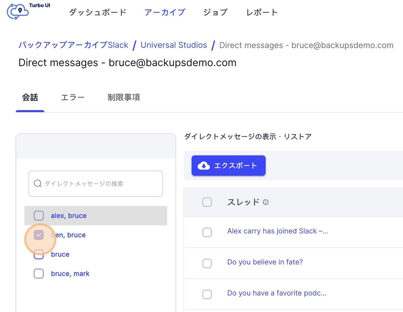Check the favorite podcast thread checkbox
This screenshot has height=312, width=403.
click(x=207, y=294)
